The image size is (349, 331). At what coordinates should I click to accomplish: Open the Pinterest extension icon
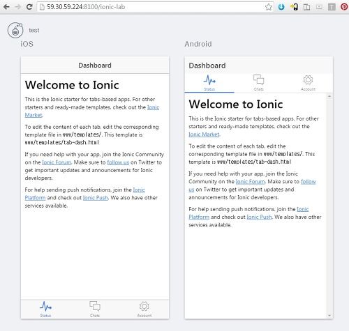pos(344,7)
